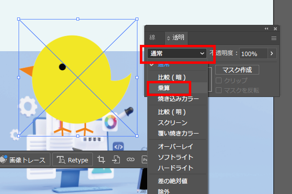Click the embed image icon
Screen dimensions: 292x194
tap(116, 159)
